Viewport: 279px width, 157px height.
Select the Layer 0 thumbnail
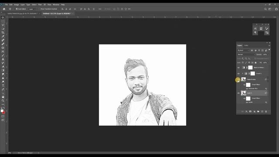click(x=243, y=93)
